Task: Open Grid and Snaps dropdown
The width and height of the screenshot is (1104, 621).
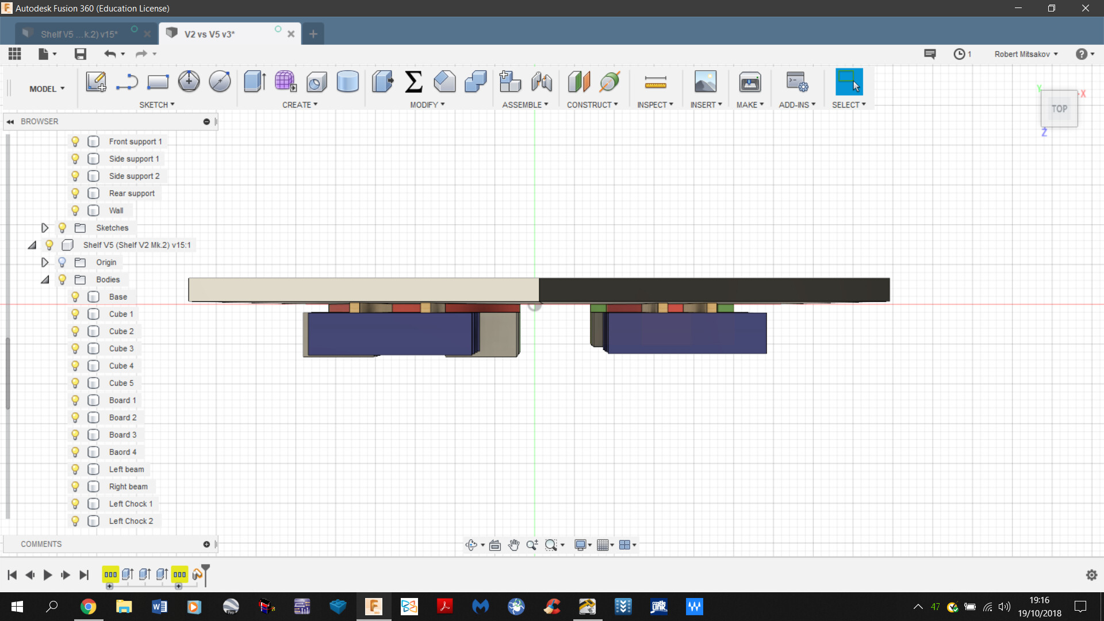Action: point(605,545)
